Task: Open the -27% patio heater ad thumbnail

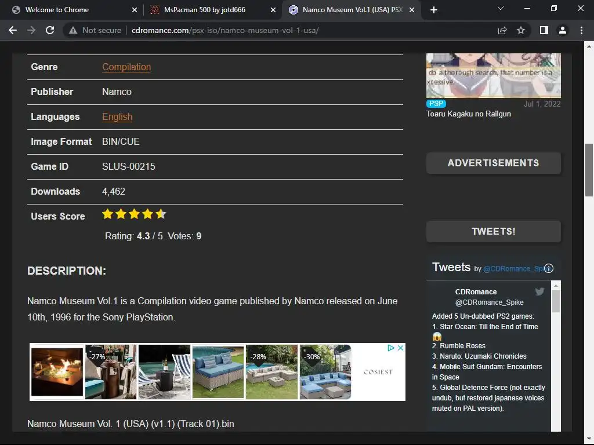Action: point(111,372)
